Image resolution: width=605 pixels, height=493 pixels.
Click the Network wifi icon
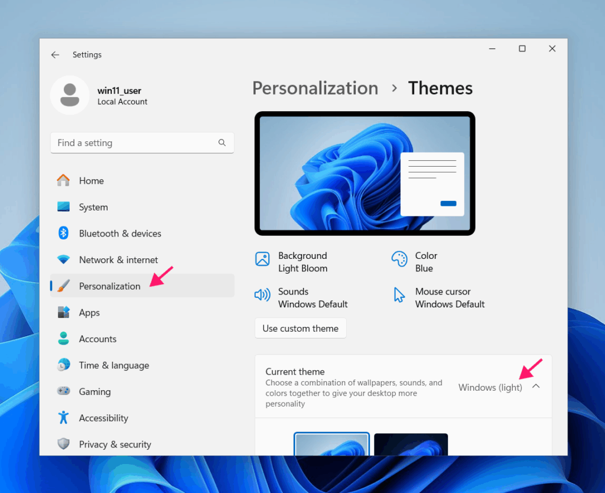point(63,260)
